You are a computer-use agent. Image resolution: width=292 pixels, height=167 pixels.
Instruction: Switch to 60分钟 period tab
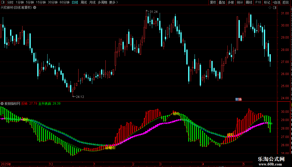64,2
